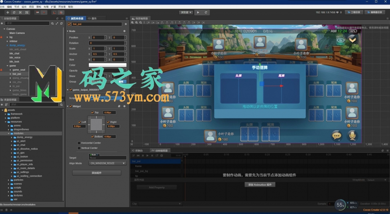Uncheck Widget Top alignment

click(x=93, y=112)
